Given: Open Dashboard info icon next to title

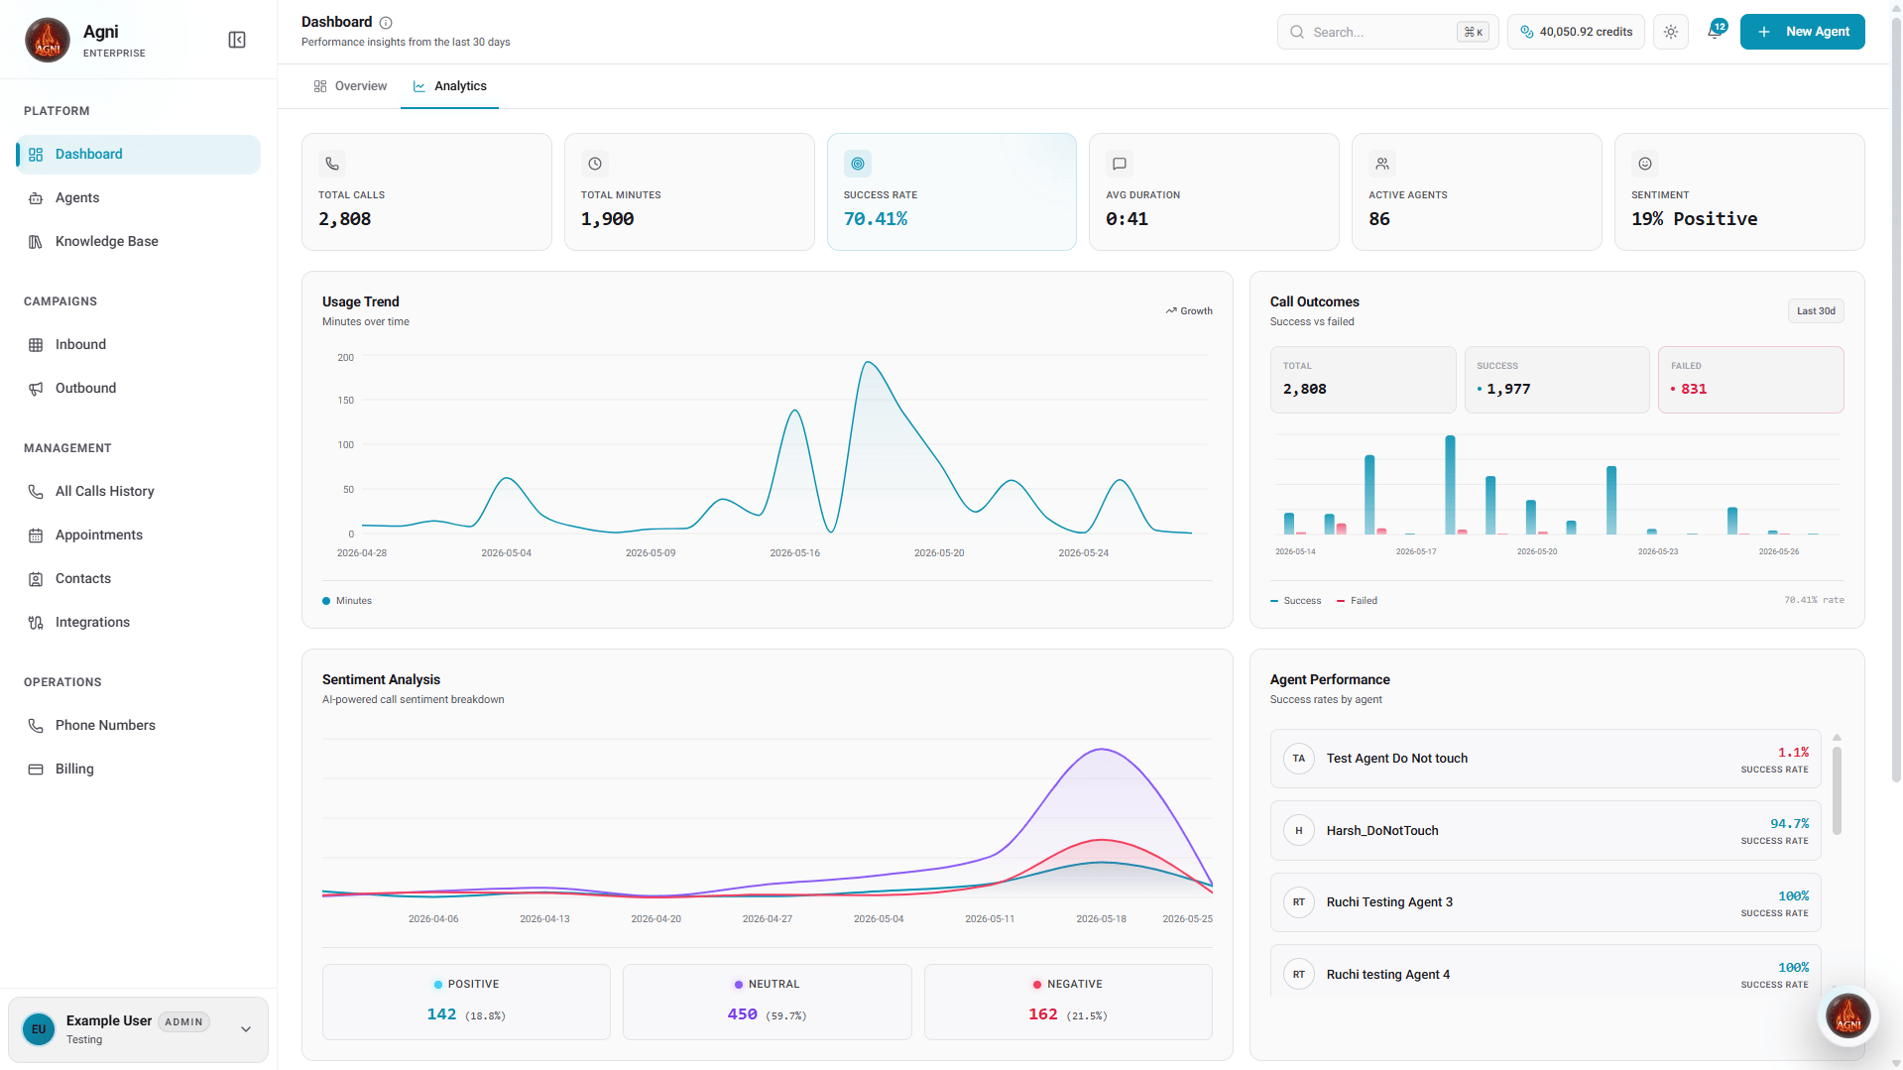Looking at the screenshot, I should (x=386, y=23).
